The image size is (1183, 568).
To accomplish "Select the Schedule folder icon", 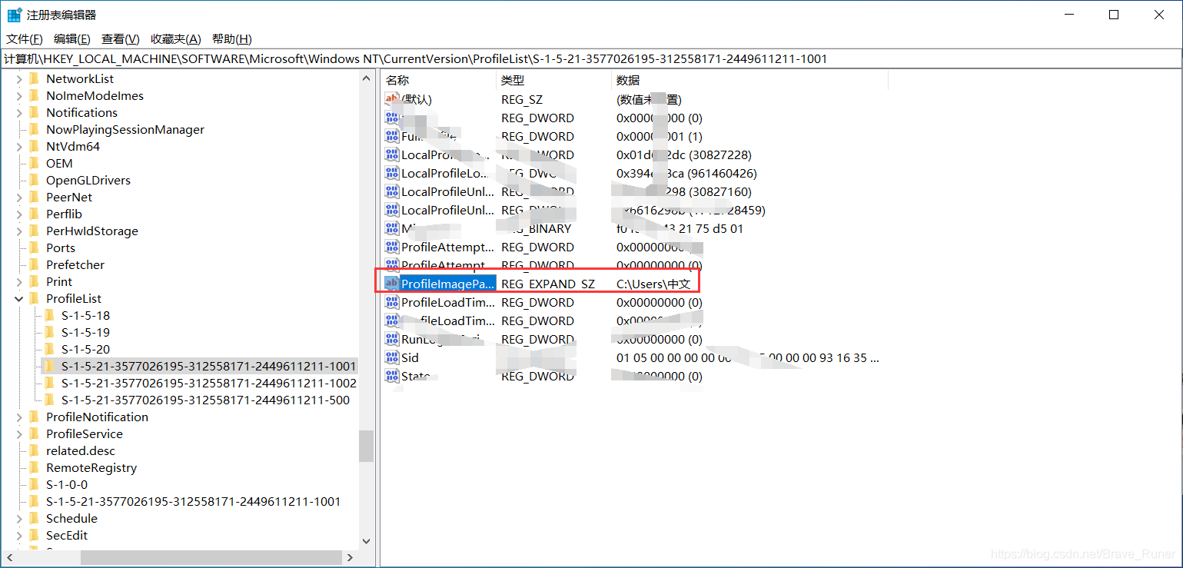I will click(x=34, y=518).
